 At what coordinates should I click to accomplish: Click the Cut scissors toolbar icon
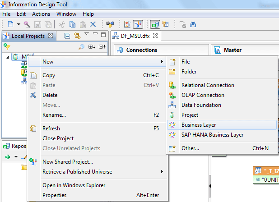(62, 24)
